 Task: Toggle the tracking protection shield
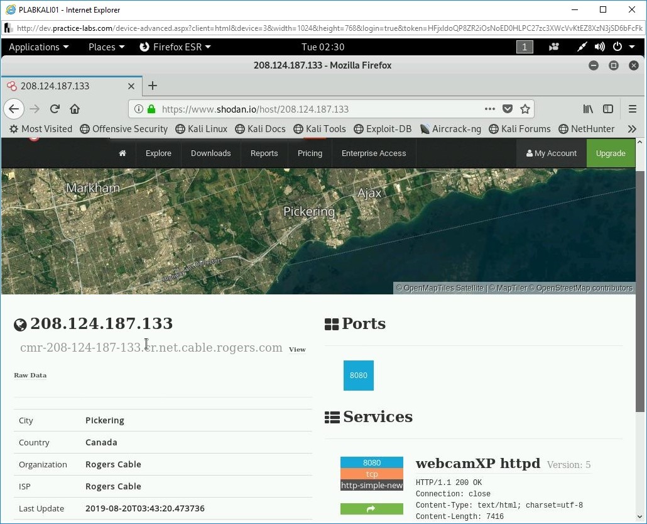point(508,108)
